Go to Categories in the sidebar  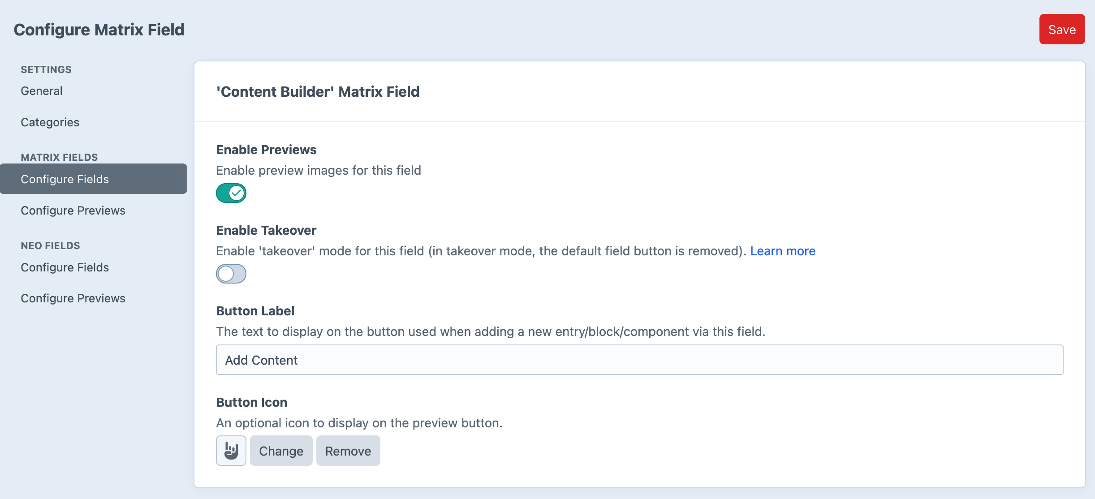[50, 122]
